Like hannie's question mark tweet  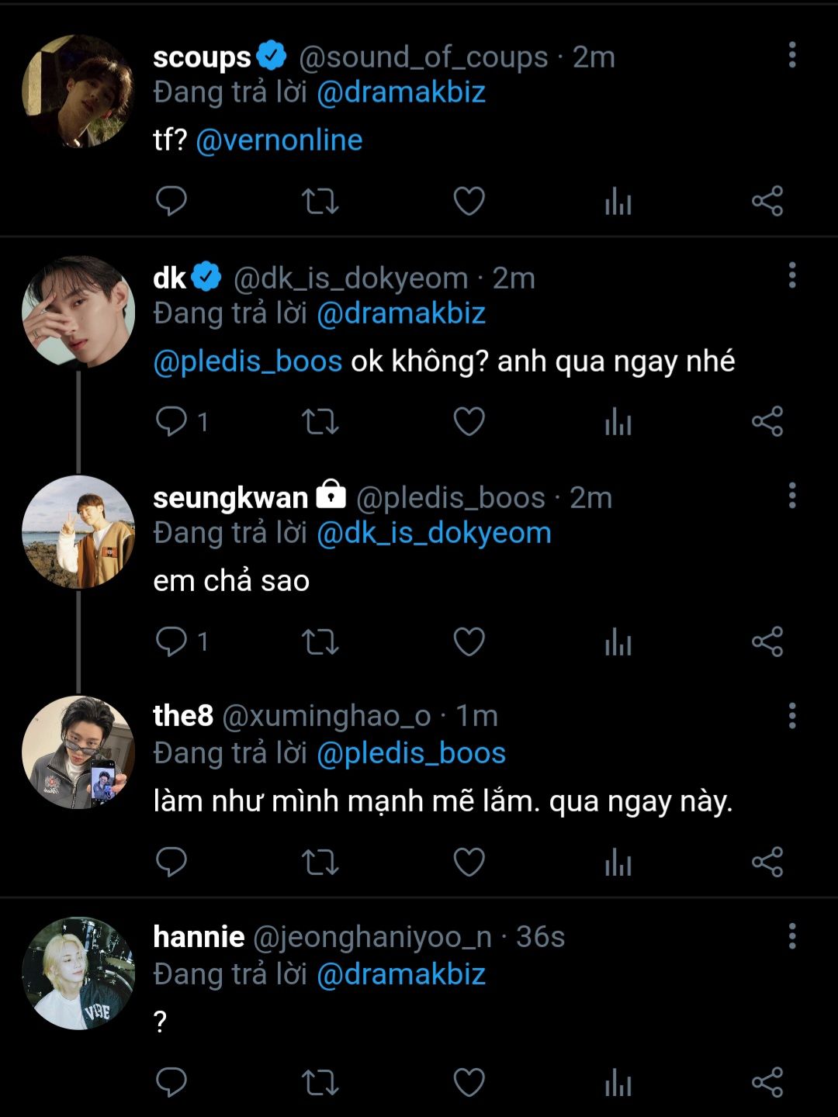pos(469,1083)
